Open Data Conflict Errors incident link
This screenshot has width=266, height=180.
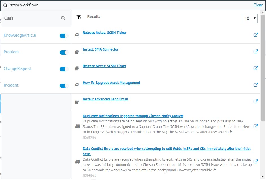tap(167, 151)
